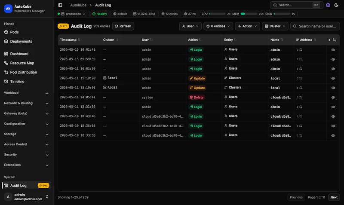Viewport: 344px width, 205px height.
Task: Sort by Name column arrows
Action: tap(282, 40)
